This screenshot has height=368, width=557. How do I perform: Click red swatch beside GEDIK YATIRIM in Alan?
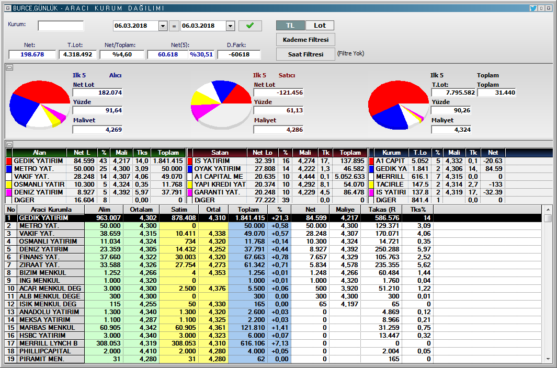9,161
